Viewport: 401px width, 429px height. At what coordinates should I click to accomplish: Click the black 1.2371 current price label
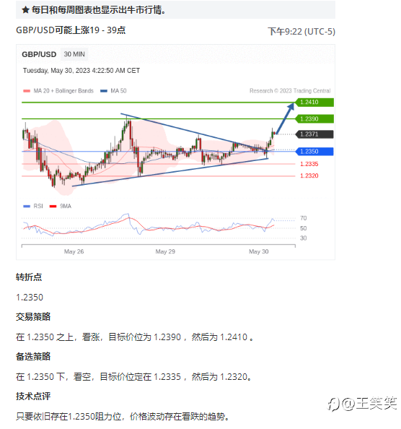coord(314,134)
